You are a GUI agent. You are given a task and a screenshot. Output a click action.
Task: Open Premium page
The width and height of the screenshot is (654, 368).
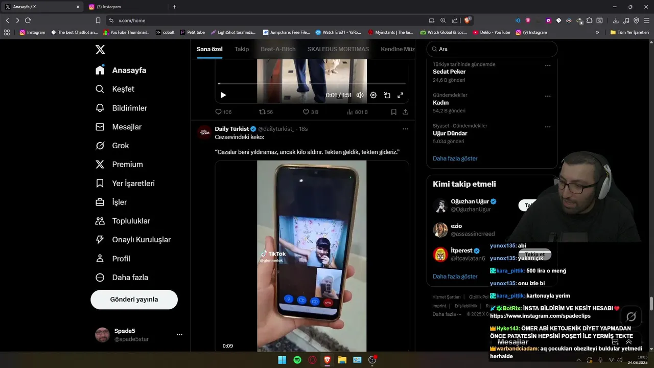[x=119, y=165]
